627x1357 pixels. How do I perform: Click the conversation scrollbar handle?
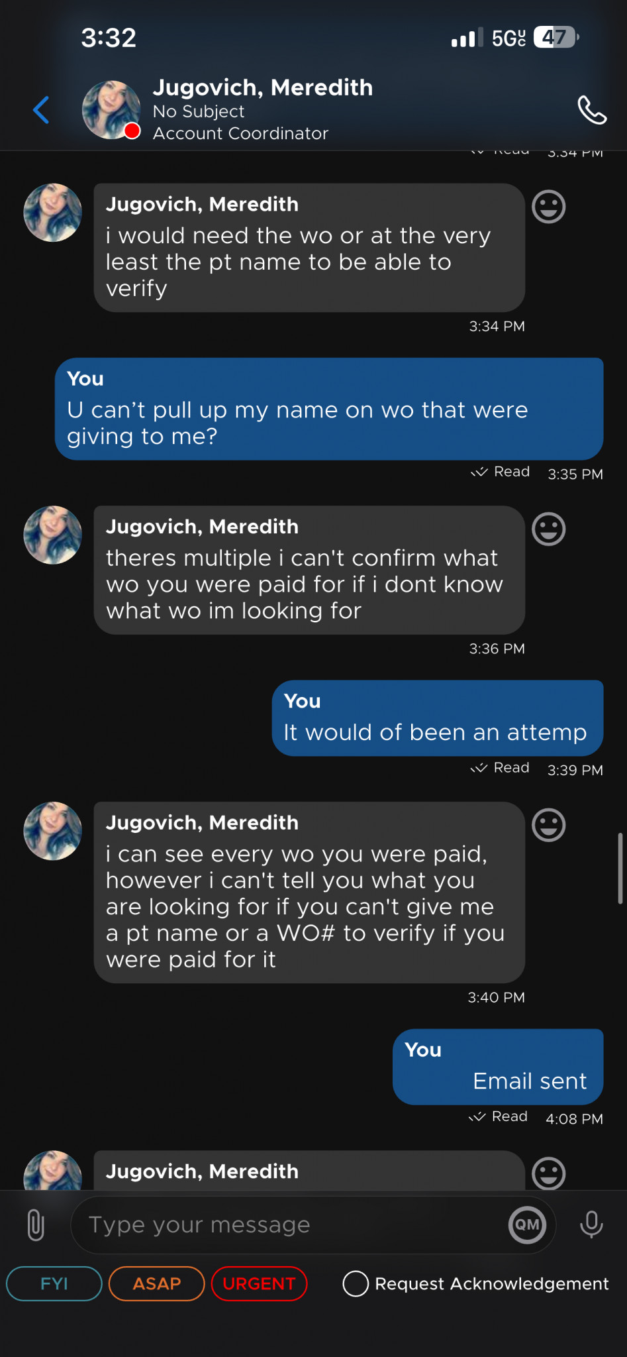click(620, 868)
